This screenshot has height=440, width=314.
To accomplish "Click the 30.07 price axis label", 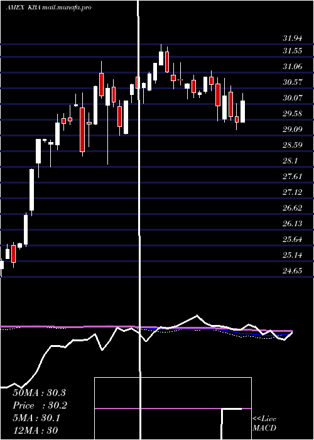I will pos(292,98).
